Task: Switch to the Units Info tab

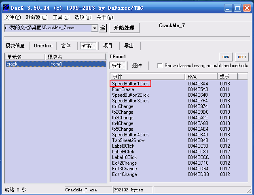Action: coord(43,46)
